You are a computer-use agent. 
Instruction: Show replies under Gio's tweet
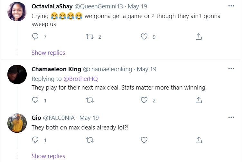coord(48,156)
